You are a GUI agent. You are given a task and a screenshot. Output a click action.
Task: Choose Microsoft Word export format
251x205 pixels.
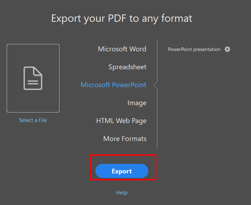coord(122,49)
